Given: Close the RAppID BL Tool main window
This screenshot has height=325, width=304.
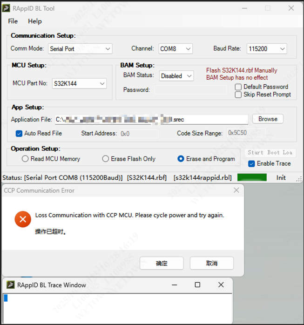Looking at the screenshot, I should click(291, 8).
